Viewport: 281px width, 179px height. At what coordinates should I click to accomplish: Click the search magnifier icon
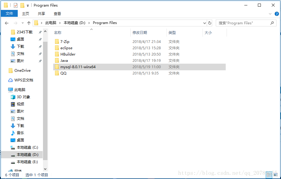(x=272, y=23)
